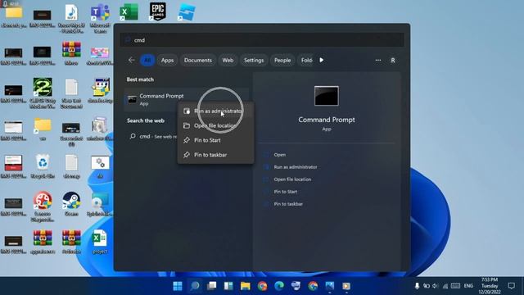Open the notification center icon
The height and width of the screenshot is (295, 524).
pos(511,286)
